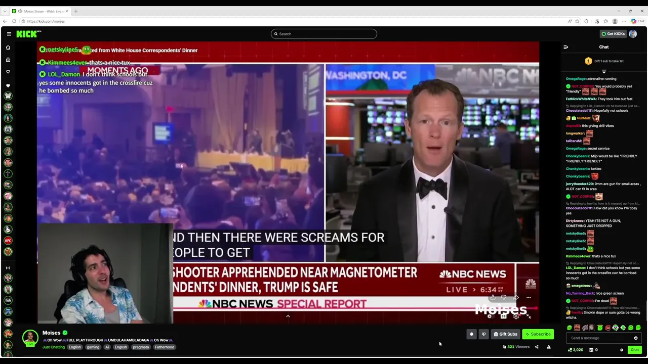The height and width of the screenshot is (364, 648).
Task: Open Moises channel avatar
Action: click(x=30, y=338)
